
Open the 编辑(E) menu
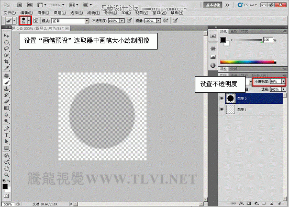pos(27,13)
